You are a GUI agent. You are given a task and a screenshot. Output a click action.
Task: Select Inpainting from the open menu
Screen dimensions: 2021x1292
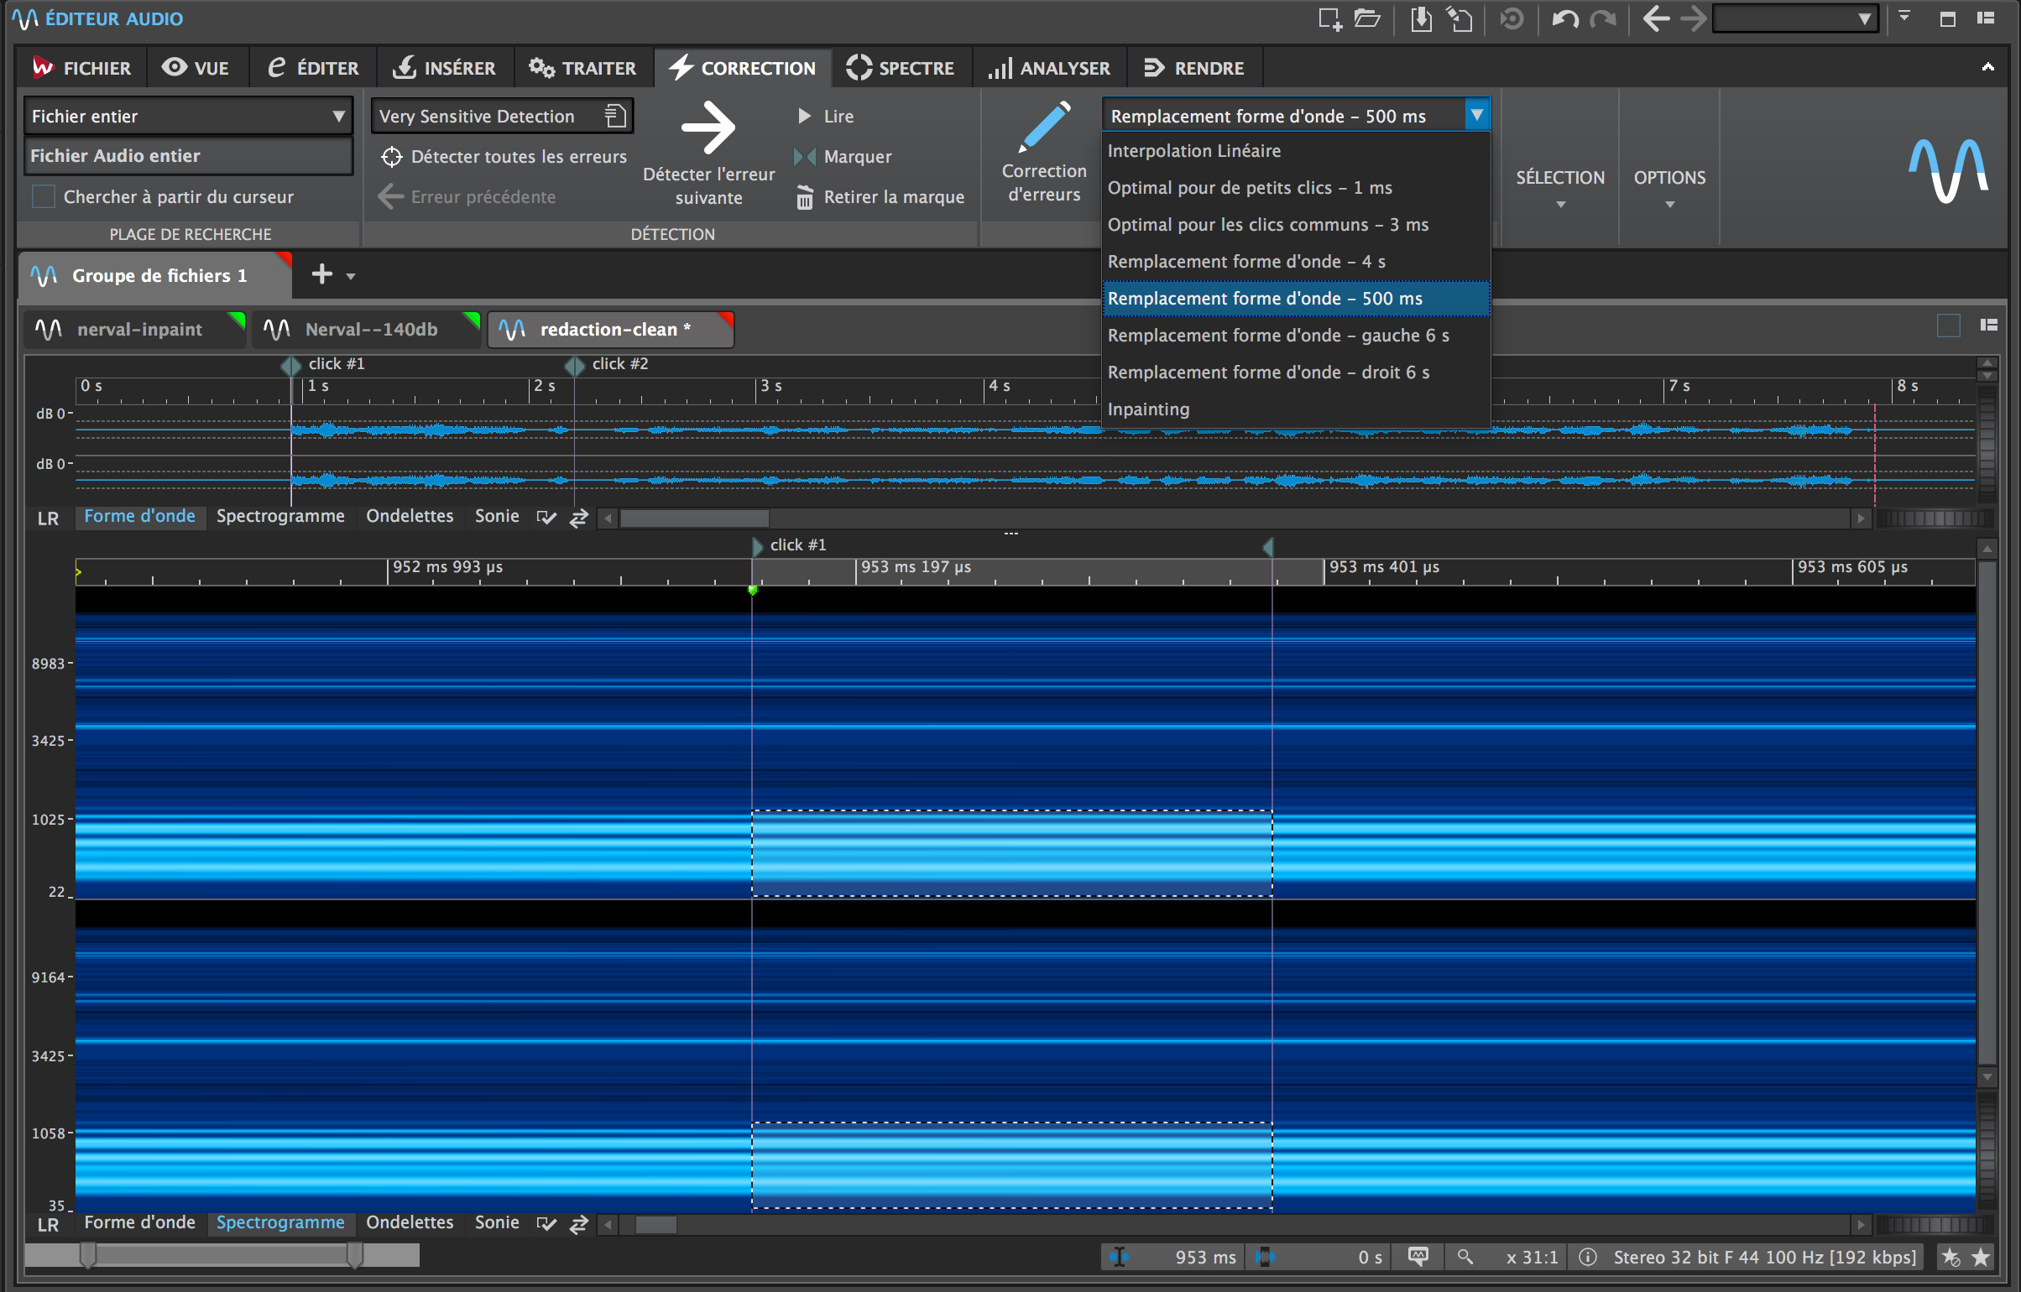1148,409
